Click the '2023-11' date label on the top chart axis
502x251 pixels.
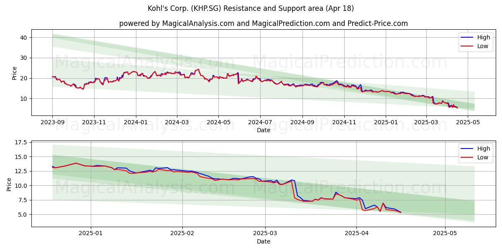[x=94, y=123]
